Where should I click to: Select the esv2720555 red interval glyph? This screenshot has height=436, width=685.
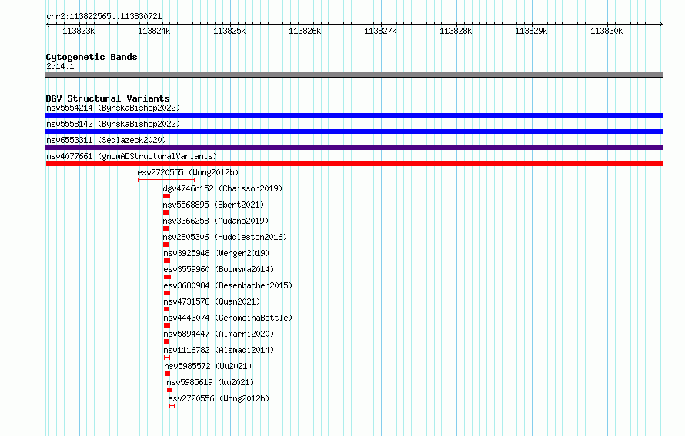pos(166,180)
